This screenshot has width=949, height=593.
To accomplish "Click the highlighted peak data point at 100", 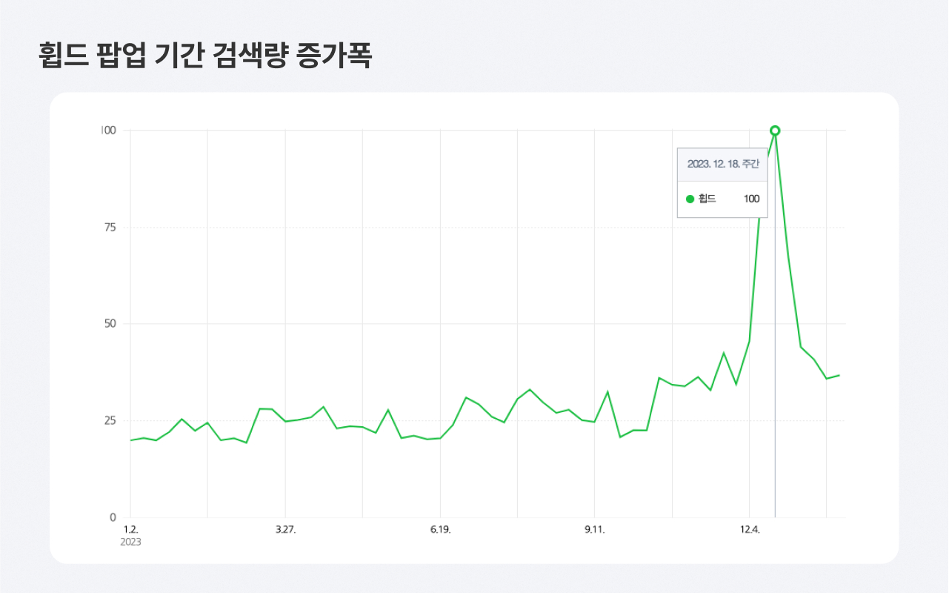I will (775, 130).
